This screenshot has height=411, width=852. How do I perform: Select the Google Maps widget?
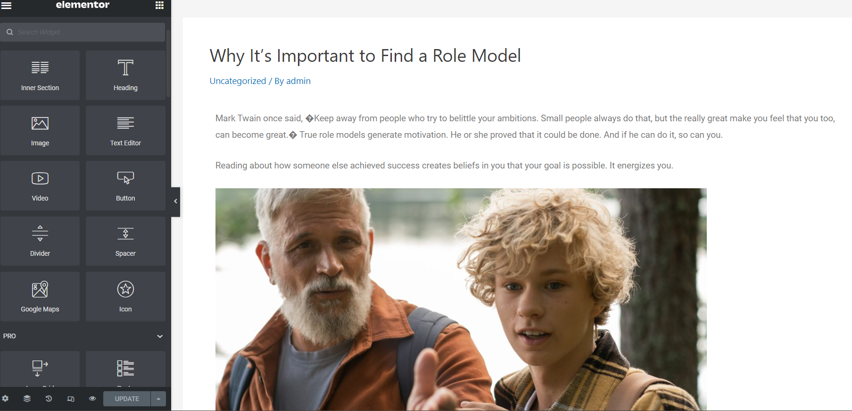(40, 297)
